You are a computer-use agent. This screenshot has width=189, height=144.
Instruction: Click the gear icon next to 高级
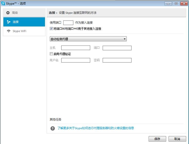(8, 13)
